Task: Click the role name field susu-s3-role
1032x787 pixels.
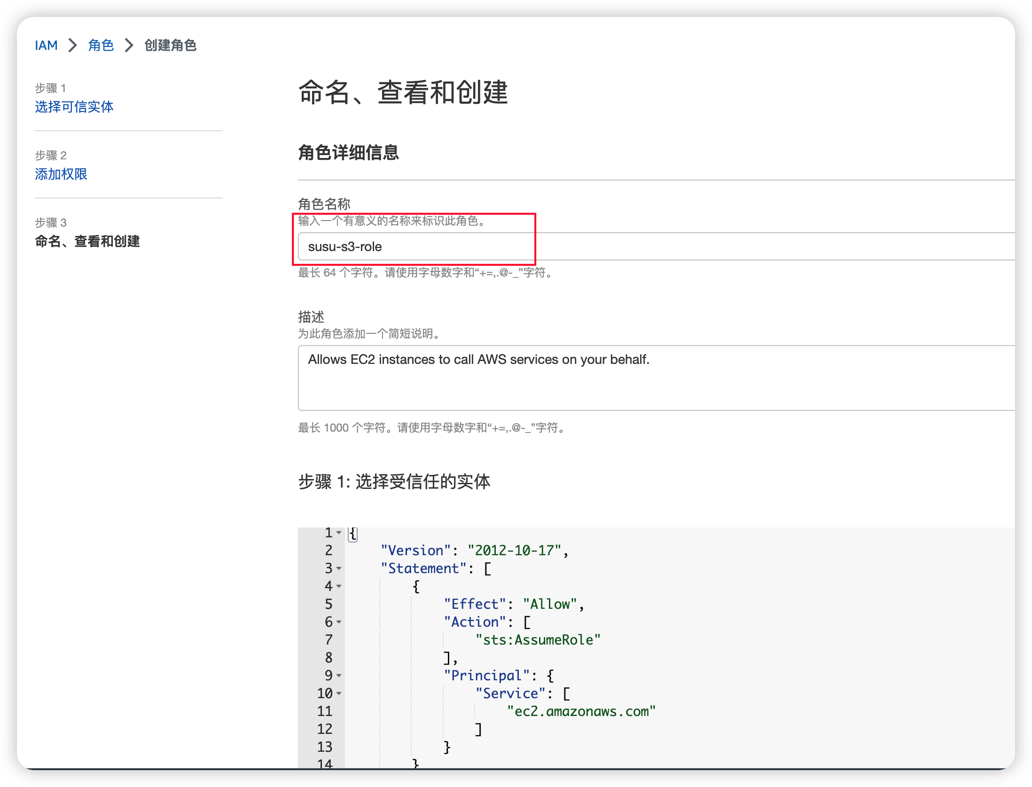Action: click(x=656, y=246)
